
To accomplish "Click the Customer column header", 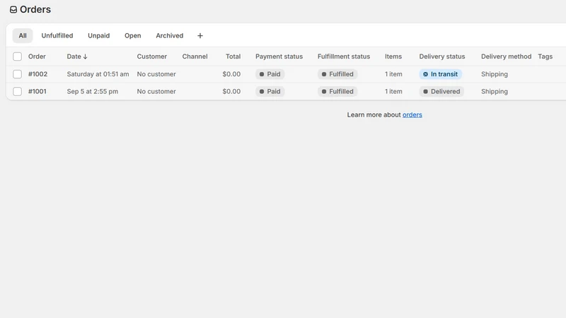I will pos(151,57).
